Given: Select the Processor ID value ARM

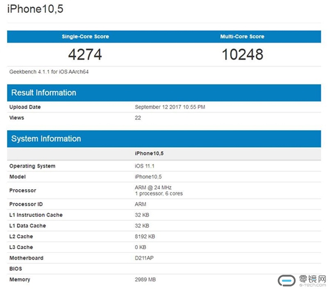Looking at the screenshot, I should click(x=141, y=204).
